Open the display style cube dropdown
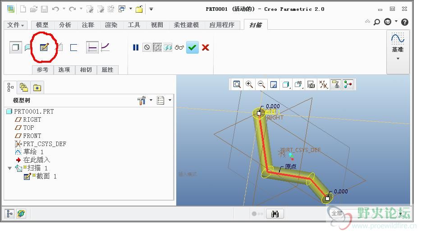 [286, 84]
